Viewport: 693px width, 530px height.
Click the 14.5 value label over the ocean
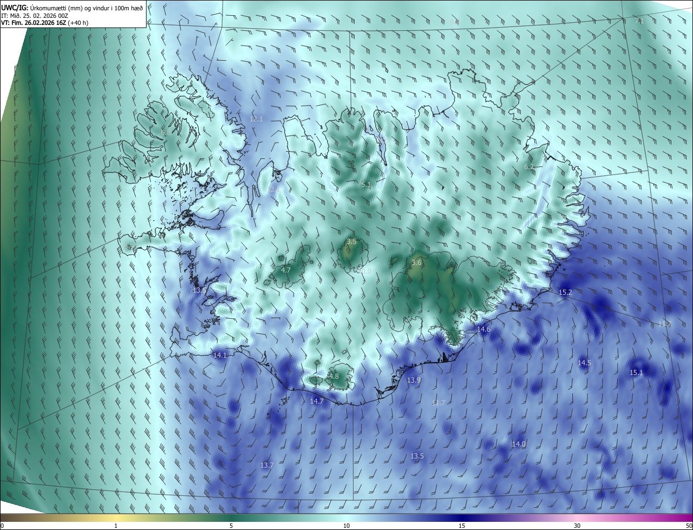click(584, 363)
